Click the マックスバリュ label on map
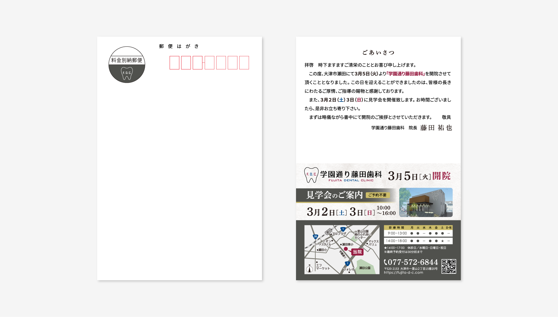This screenshot has height=317, width=558. pos(373,243)
